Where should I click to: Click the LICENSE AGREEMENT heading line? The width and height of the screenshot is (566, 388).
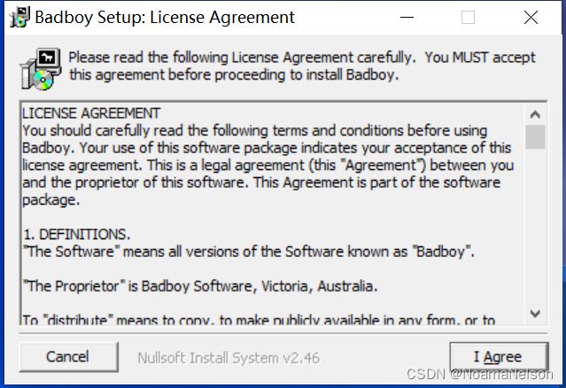tap(91, 113)
